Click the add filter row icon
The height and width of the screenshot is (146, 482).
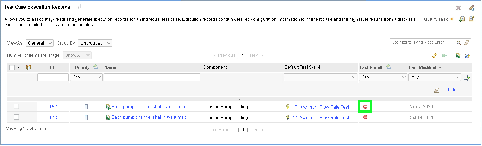[467, 77]
